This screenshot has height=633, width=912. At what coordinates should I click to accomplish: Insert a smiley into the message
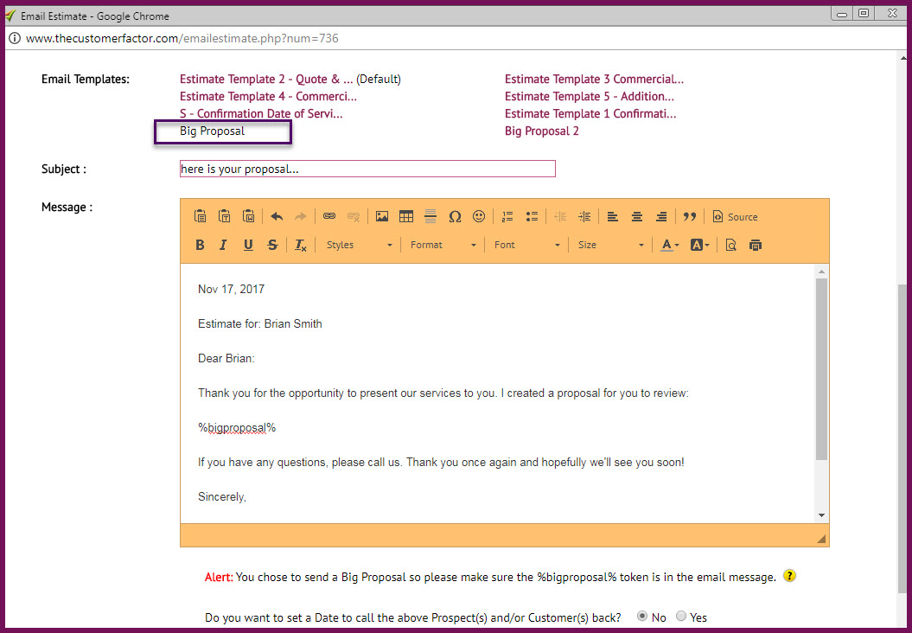[479, 216]
